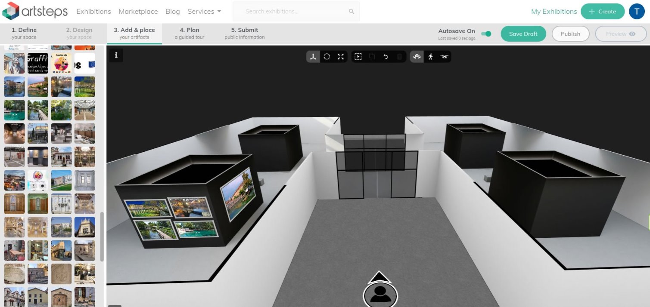Toggle the Autosave On switch

coord(486,34)
